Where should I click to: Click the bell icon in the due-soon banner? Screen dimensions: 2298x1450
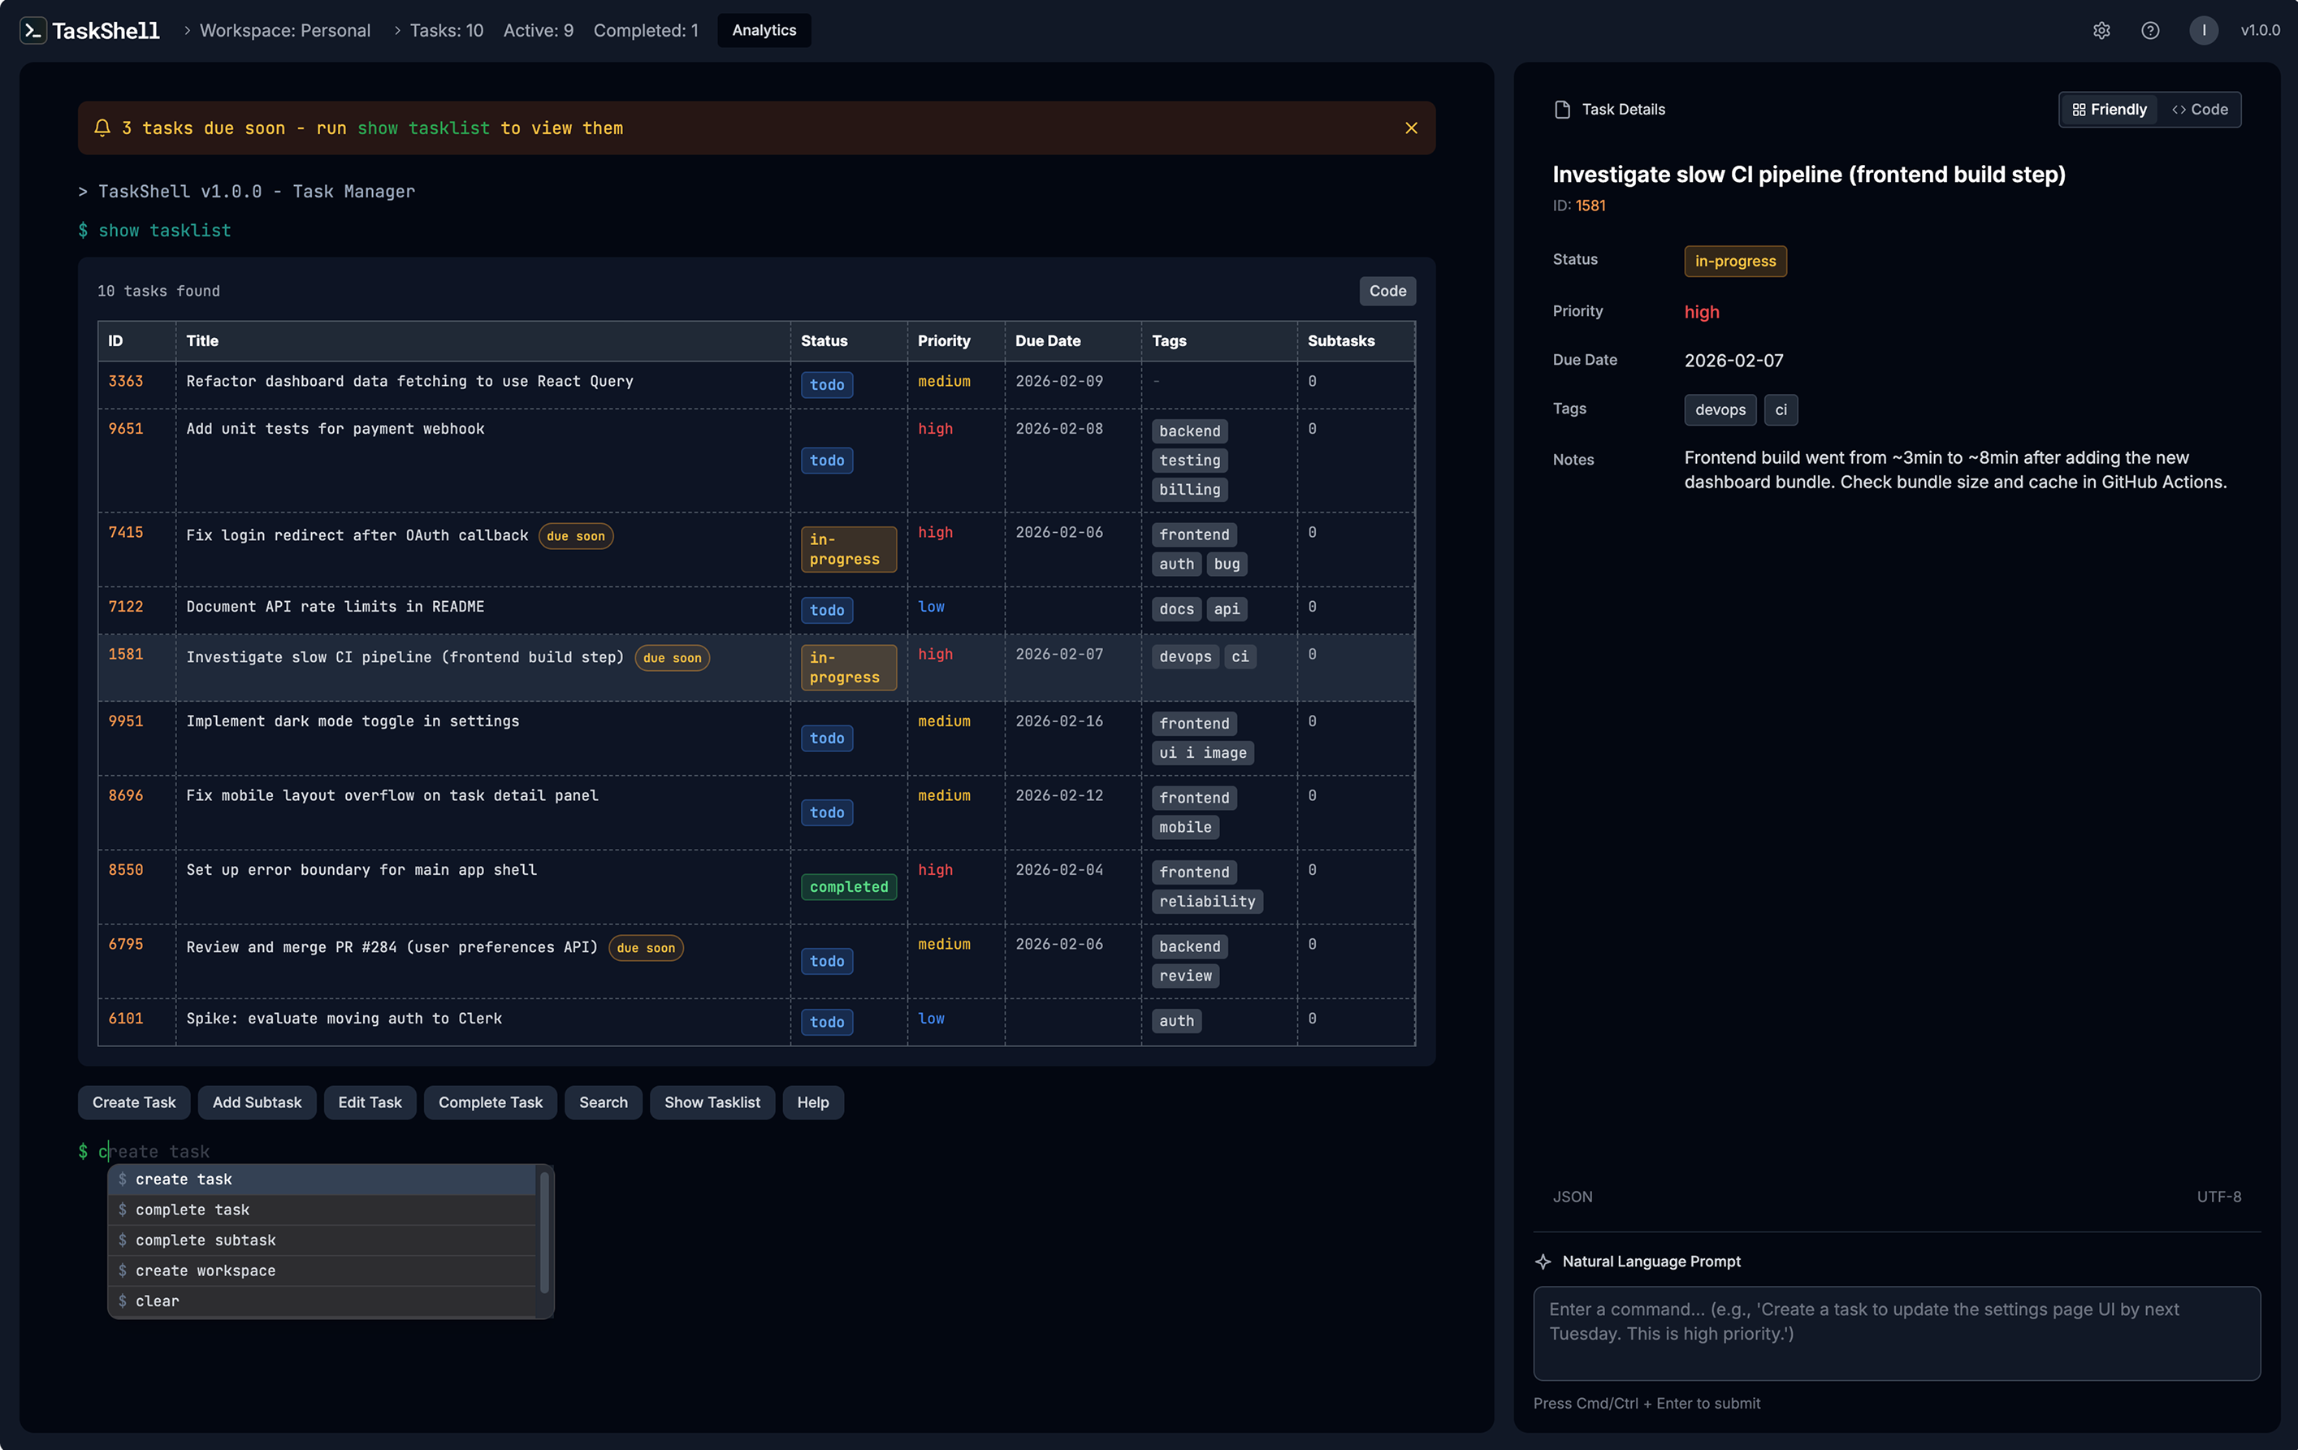(102, 127)
